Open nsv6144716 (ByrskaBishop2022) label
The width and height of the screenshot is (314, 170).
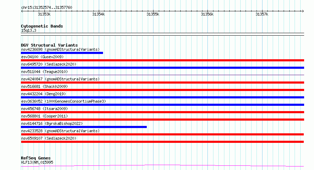tap(52, 123)
